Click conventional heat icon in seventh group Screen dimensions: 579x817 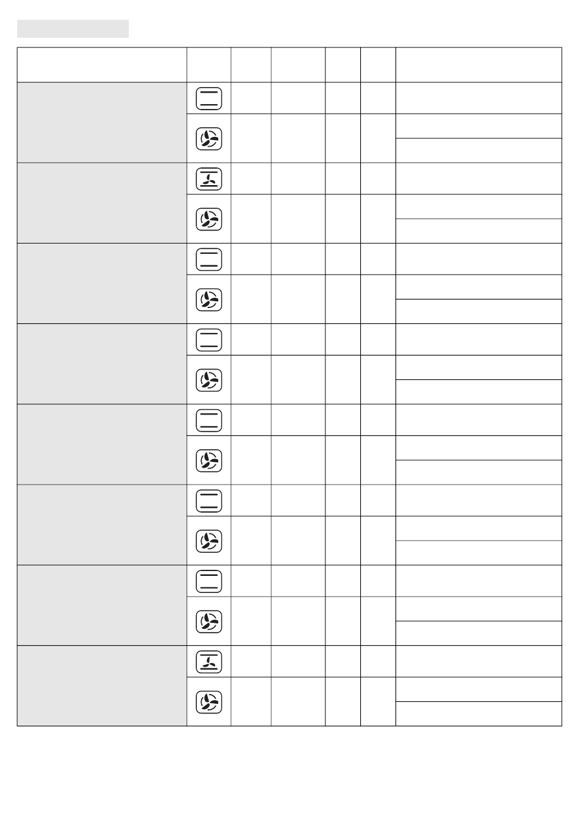209,581
